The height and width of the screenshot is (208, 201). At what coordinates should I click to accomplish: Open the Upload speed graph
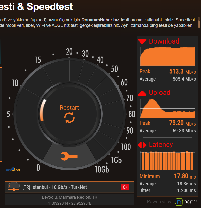click(x=168, y=109)
